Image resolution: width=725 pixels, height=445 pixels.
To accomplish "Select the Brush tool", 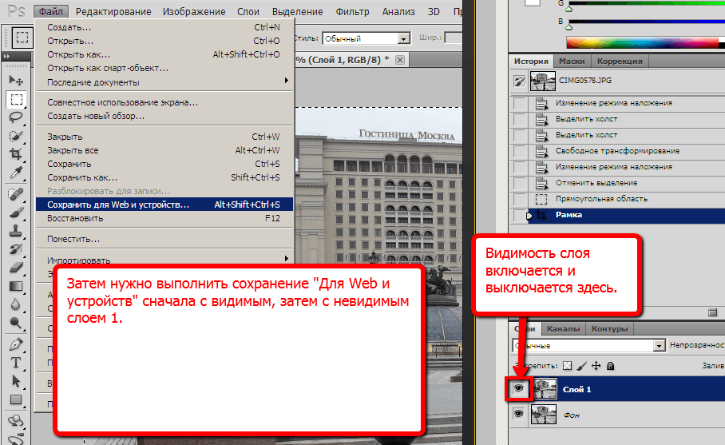I will [x=16, y=213].
